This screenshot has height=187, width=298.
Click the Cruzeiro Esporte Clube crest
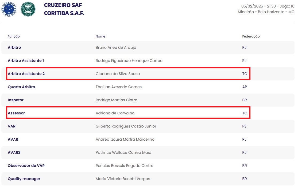coord(9,9)
